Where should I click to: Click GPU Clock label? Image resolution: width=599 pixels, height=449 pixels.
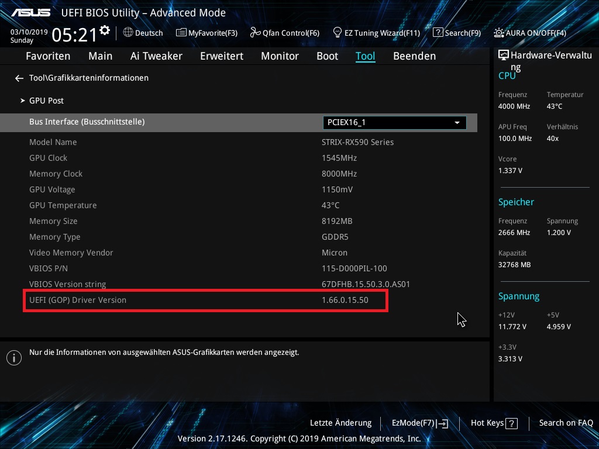coord(48,158)
